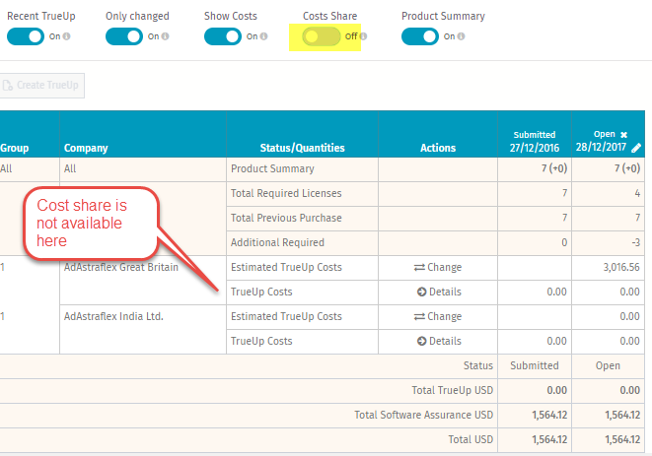Click the Company column header
The height and width of the screenshot is (456, 652).
[x=86, y=149]
